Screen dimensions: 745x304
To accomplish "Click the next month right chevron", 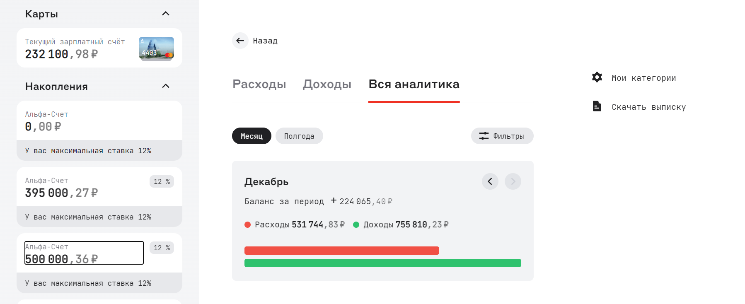I will pos(513,181).
